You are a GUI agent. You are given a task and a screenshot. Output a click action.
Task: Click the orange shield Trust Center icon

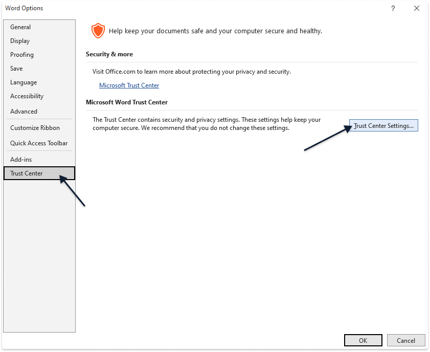97,31
